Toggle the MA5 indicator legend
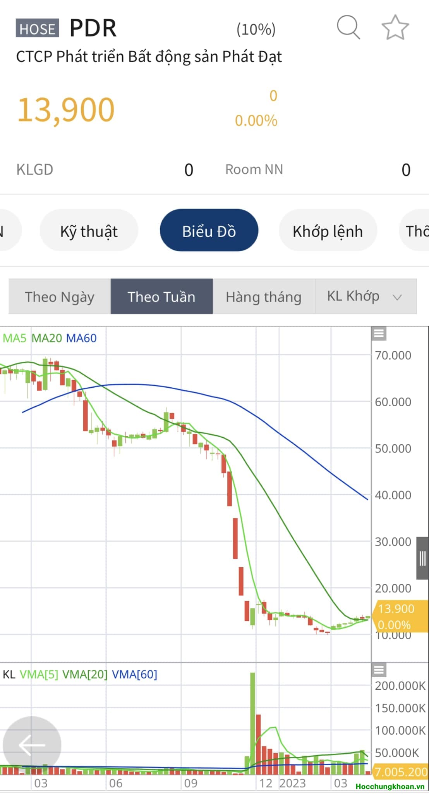 click(x=14, y=338)
